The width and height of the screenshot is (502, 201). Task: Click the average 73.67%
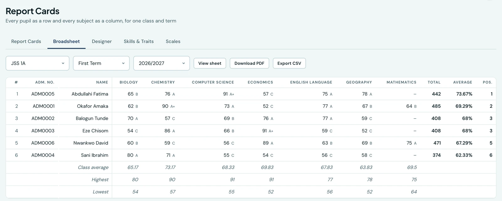click(464, 94)
